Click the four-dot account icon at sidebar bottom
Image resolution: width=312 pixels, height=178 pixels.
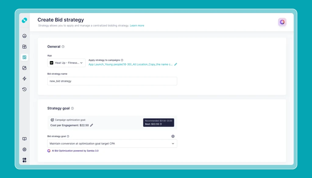24,160
